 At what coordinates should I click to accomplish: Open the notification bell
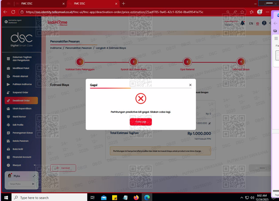[x=243, y=23]
